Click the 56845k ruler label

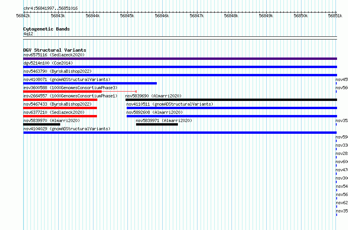127,16
